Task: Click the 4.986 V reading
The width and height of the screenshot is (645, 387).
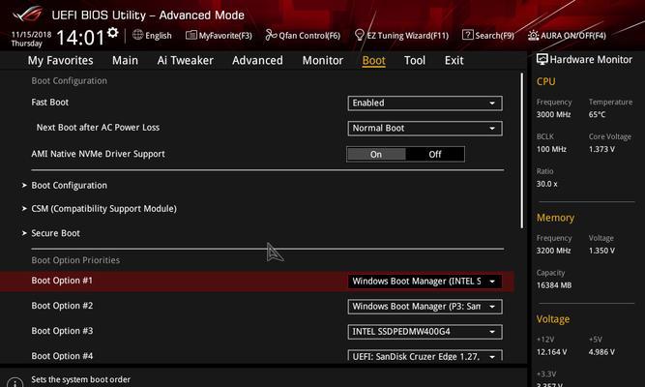Action: [x=601, y=352]
